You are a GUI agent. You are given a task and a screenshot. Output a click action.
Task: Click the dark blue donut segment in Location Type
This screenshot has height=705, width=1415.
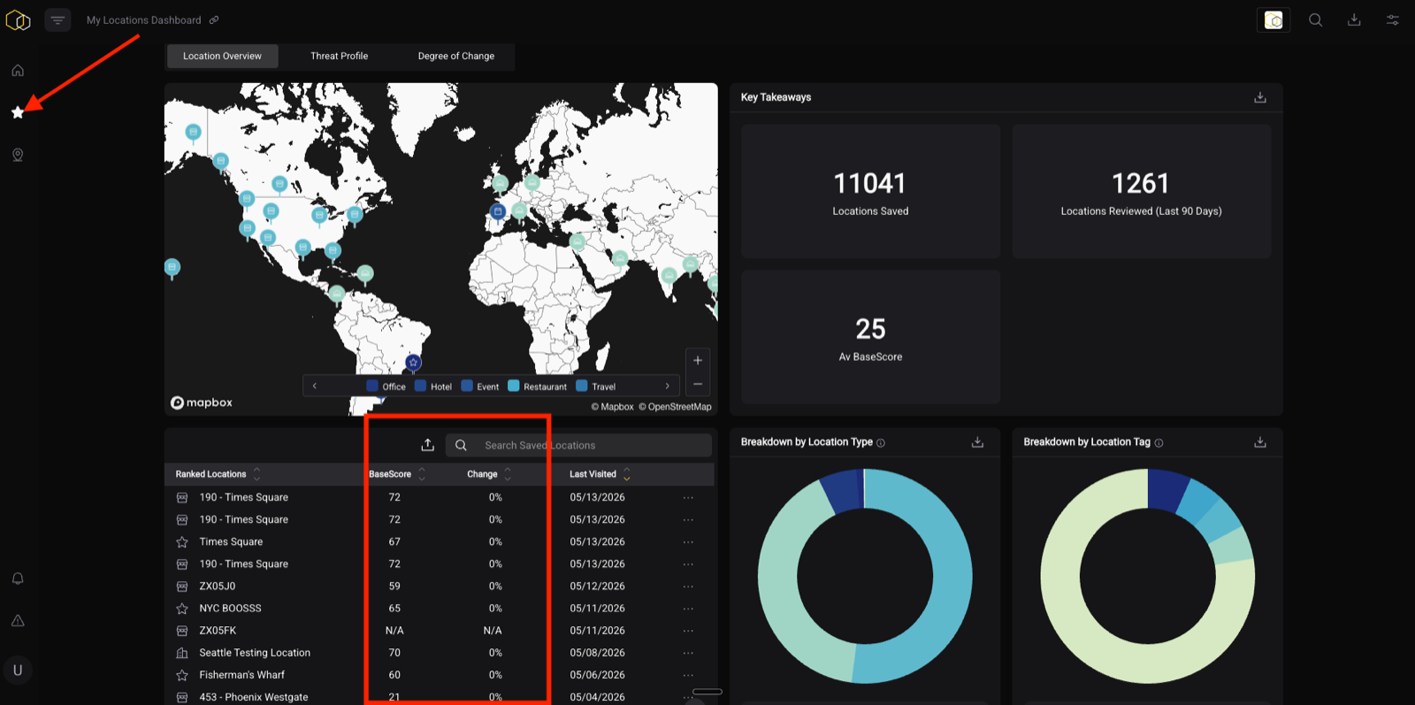(843, 492)
